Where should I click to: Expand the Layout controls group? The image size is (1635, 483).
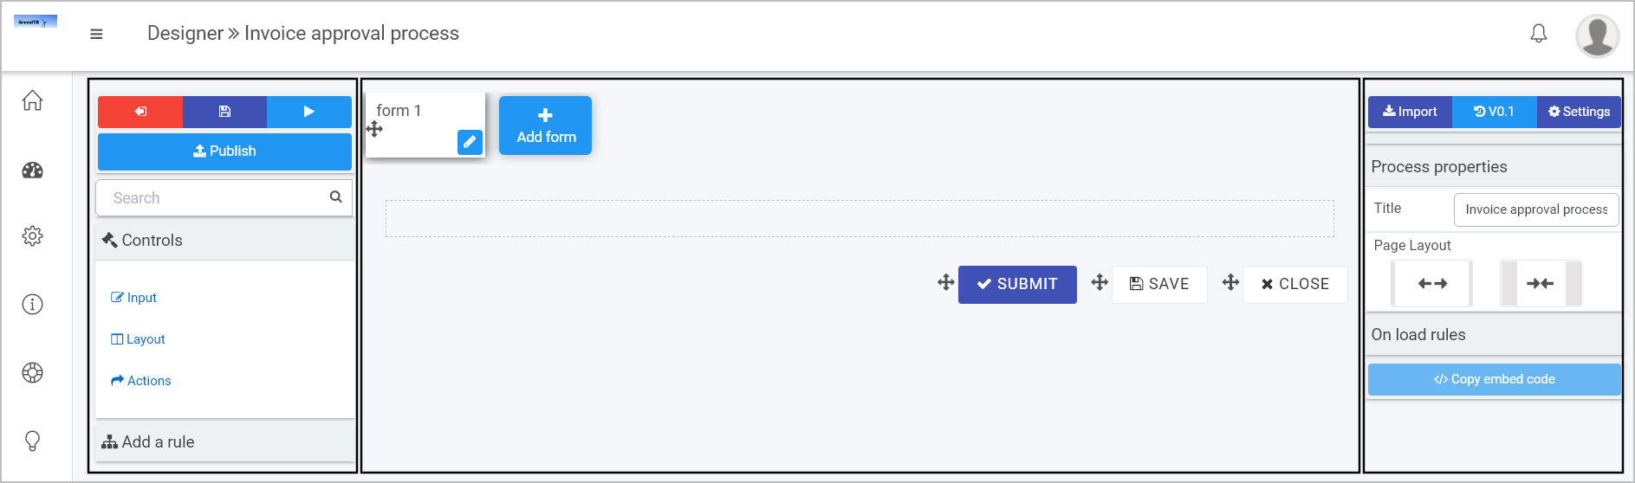(138, 339)
